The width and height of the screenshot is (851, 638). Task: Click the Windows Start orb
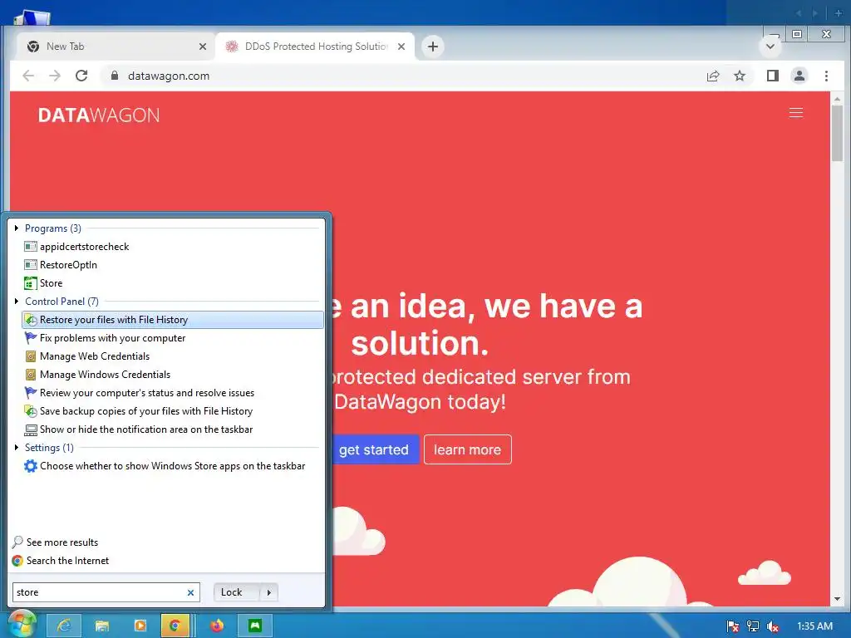click(x=22, y=624)
